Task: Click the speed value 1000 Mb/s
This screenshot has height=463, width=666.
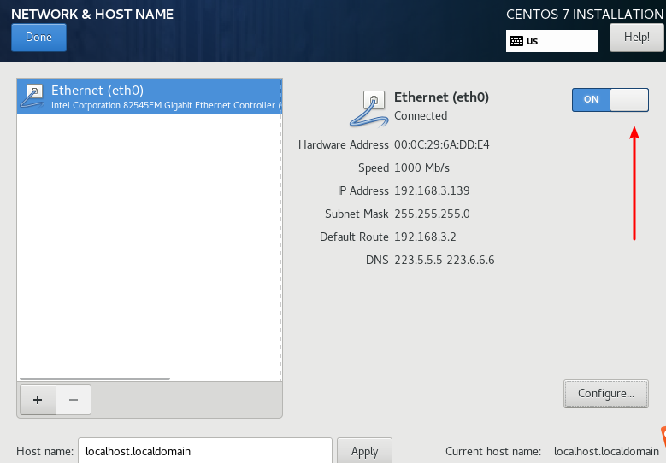Action: coord(421,167)
